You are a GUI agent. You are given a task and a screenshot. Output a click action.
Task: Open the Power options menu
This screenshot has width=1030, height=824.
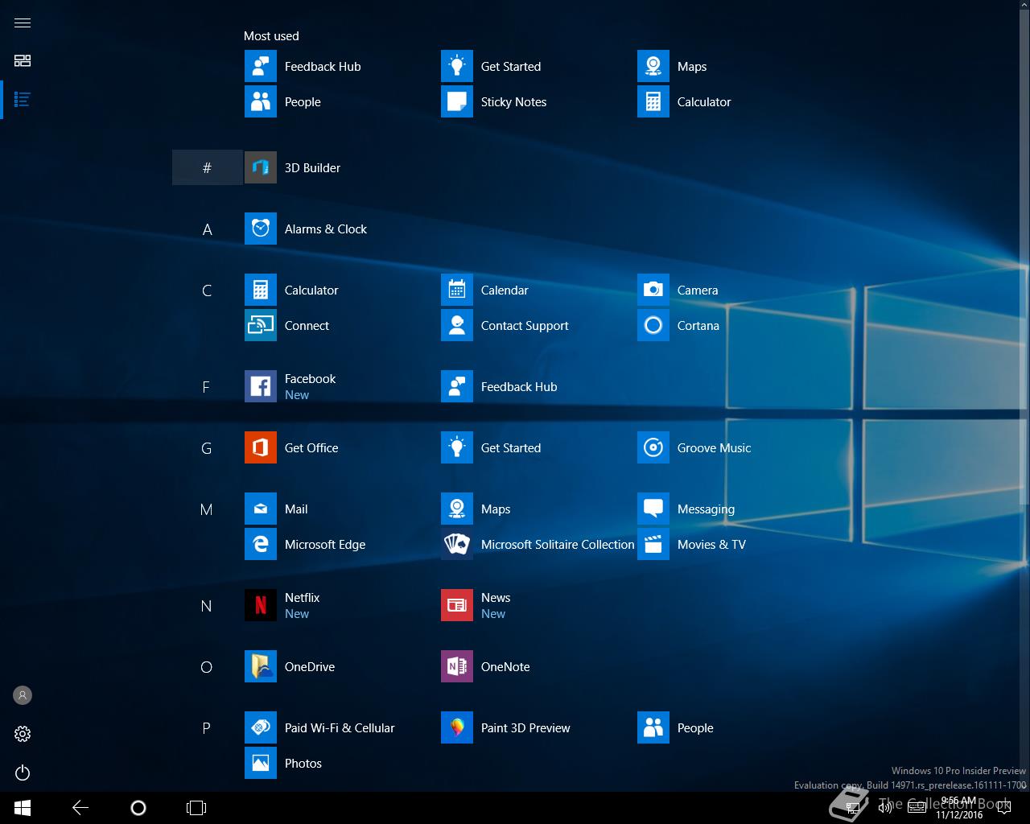pyautogui.click(x=23, y=772)
